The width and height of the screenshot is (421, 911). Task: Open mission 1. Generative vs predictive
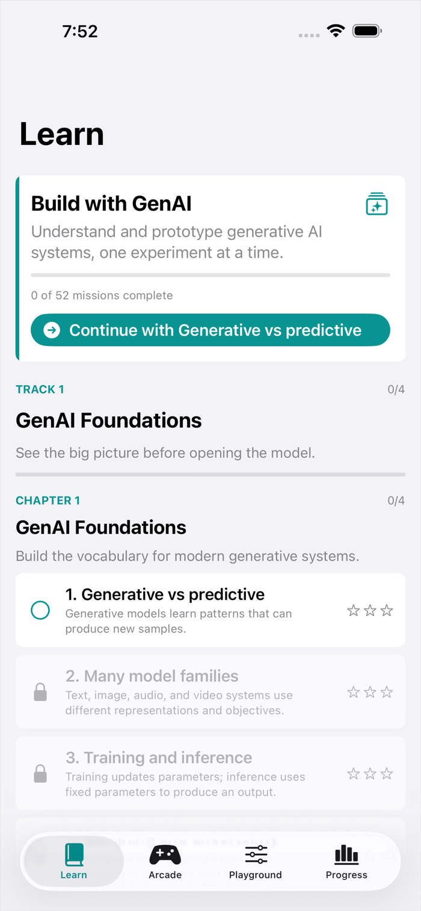click(210, 610)
